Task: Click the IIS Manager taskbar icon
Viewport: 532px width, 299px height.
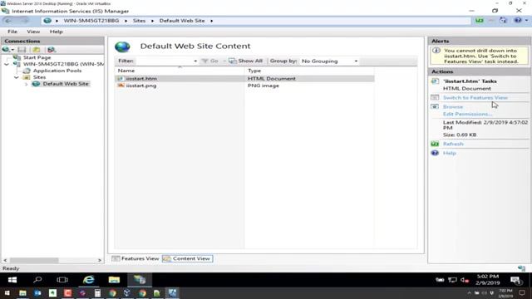Action: coord(140,280)
